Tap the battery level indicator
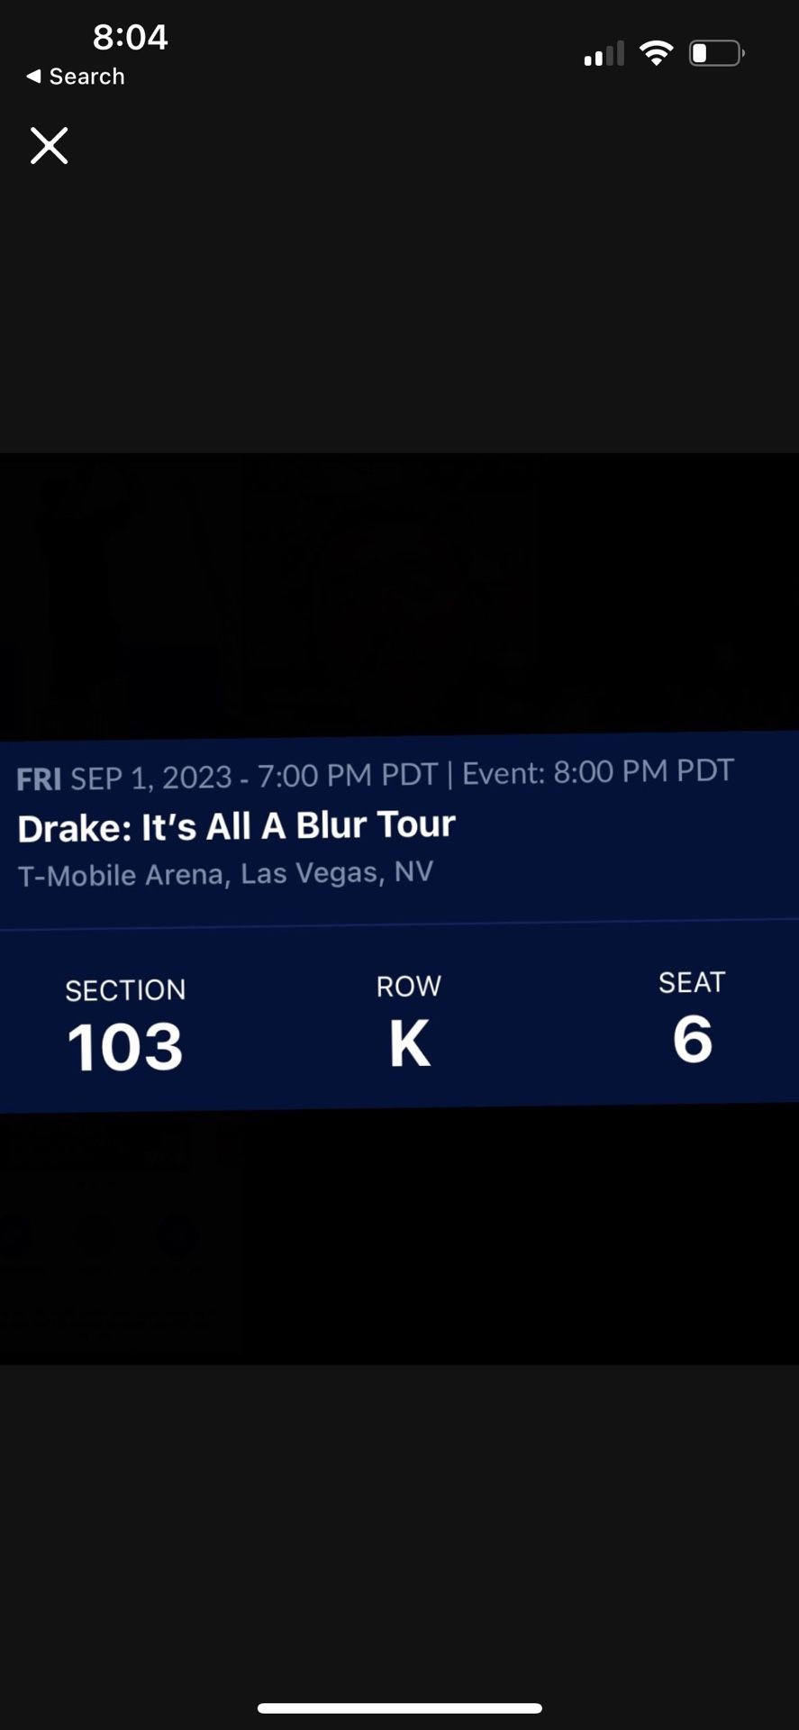 click(x=716, y=52)
